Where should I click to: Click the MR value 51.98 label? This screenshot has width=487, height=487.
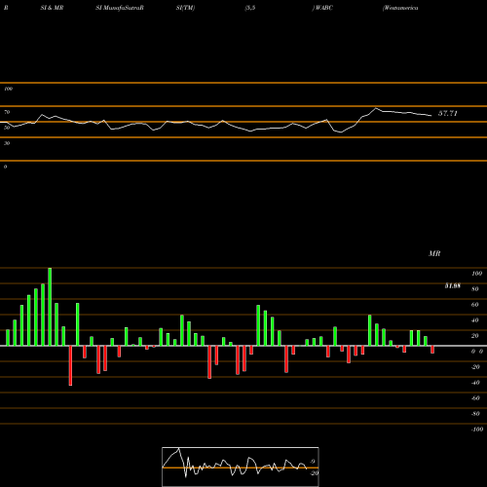coord(453,286)
